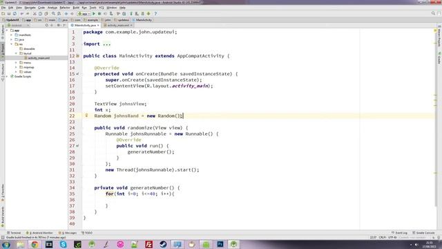The height and width of the screenshot is (249, 442).
Task: Click the Find magnifier toolbar icon
Action: pyautogui.click(x=53, y=14)
